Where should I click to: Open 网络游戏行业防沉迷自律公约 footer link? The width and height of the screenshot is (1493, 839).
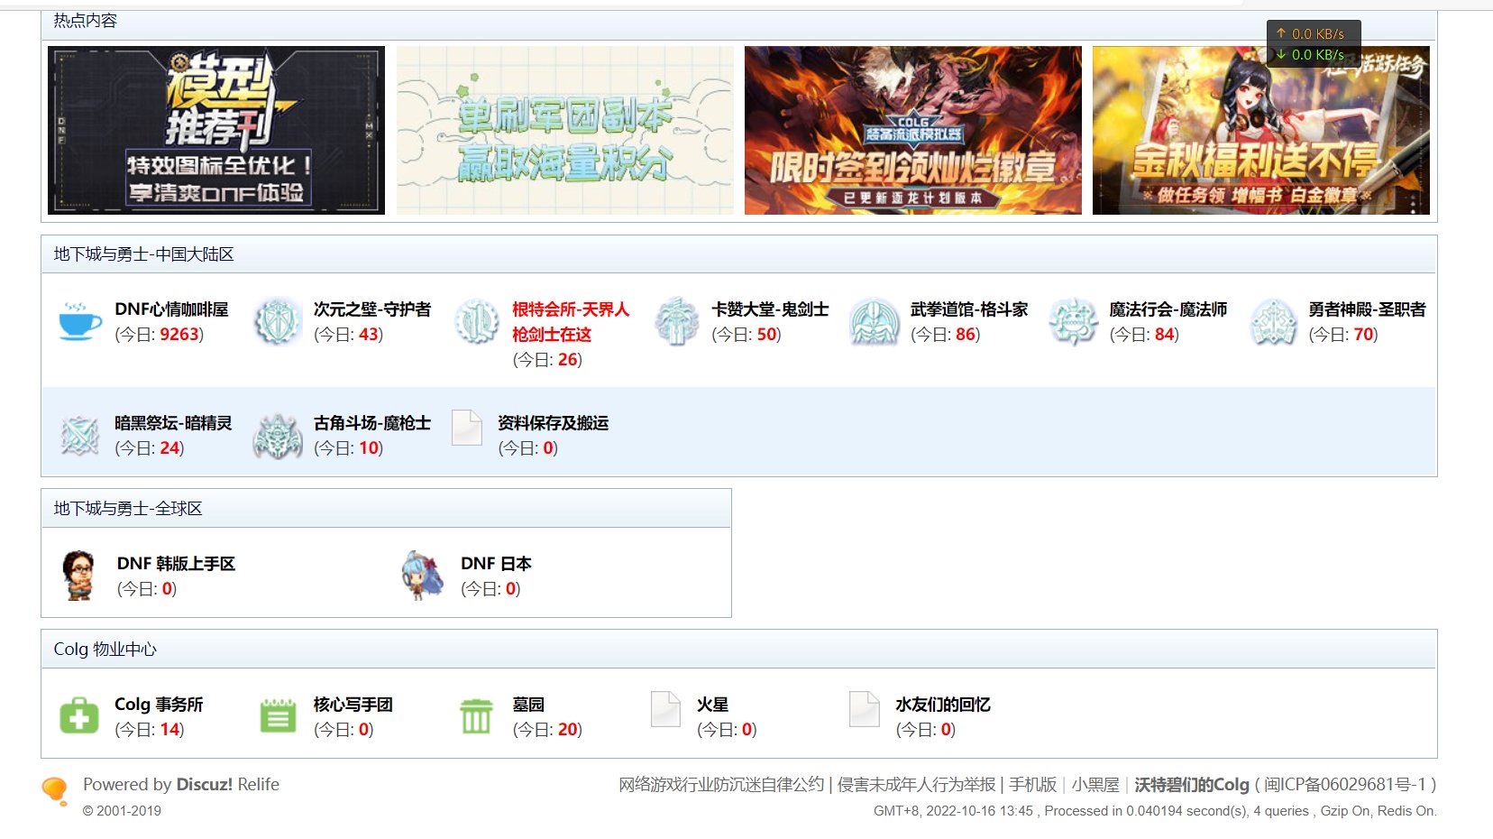click(x=721, y=785)
